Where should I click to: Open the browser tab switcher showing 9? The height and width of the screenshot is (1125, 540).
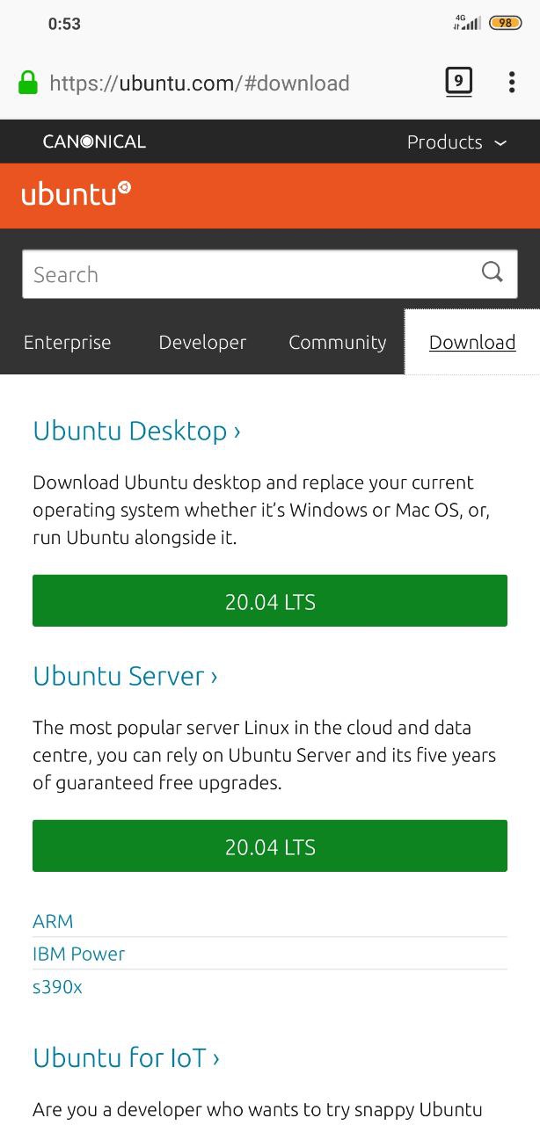click(458, 83)
